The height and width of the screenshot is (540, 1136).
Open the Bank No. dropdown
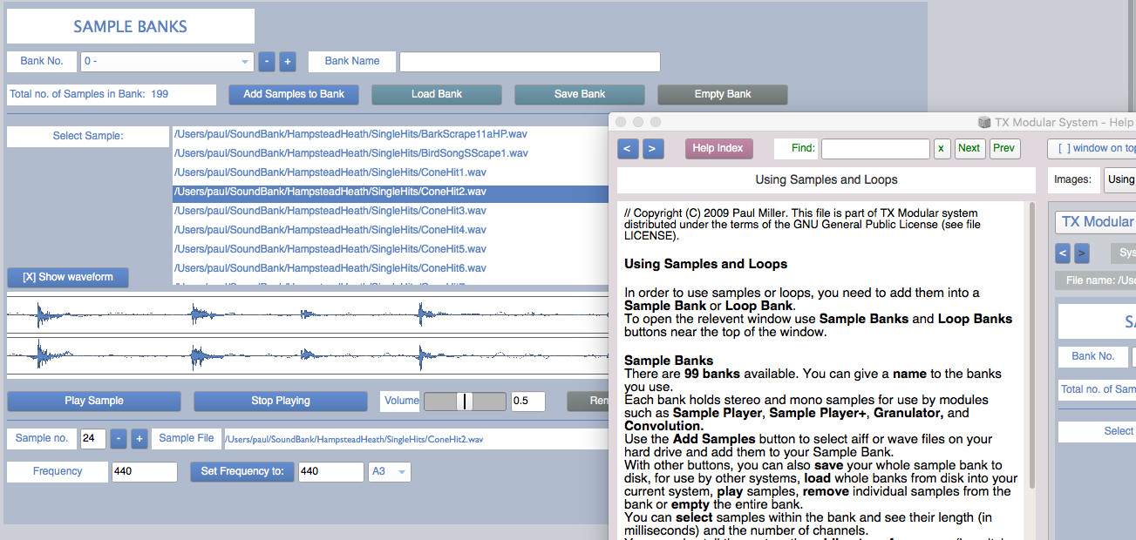pos(167,62)
